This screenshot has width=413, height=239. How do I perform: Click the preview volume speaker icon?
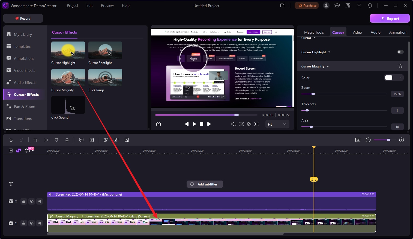[x=234, y=124]
